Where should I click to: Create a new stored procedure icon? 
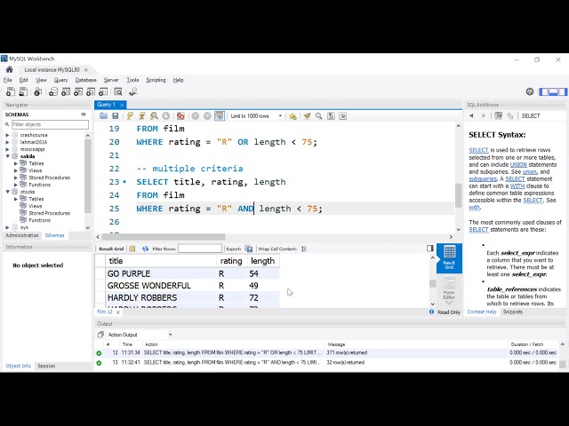pos(91,92)
